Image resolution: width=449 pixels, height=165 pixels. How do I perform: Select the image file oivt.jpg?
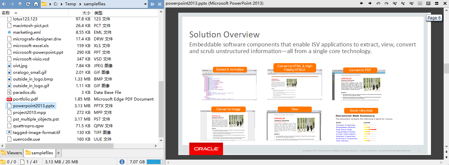[20, 66]
